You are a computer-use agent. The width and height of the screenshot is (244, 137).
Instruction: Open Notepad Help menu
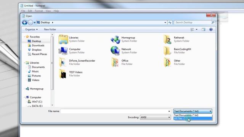pyautogui.click(x=56, y=11)
